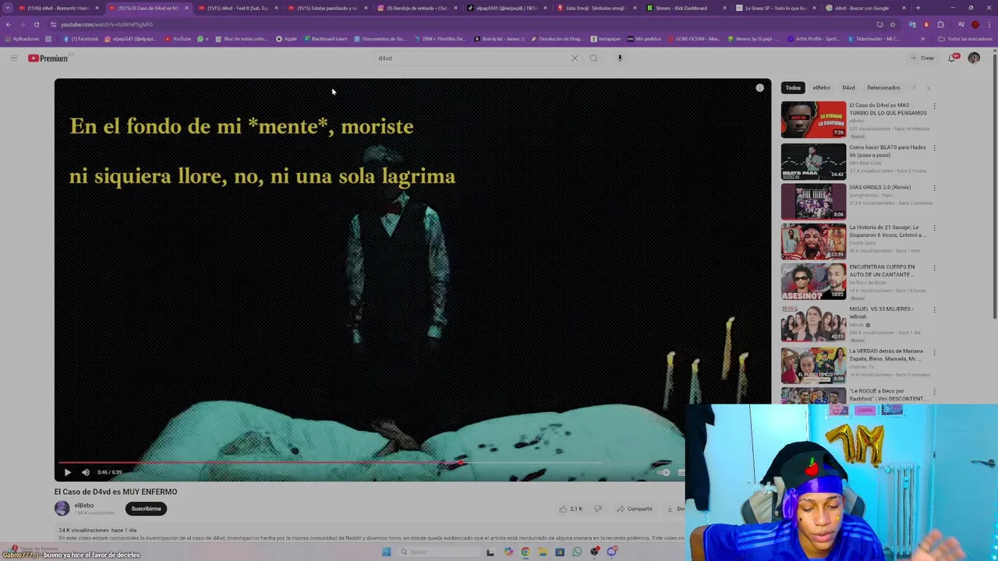Image resolution: width=998 pixels, height=561 pixels.
Task: Open File Explorer from the taskbar
Action: 543,552
